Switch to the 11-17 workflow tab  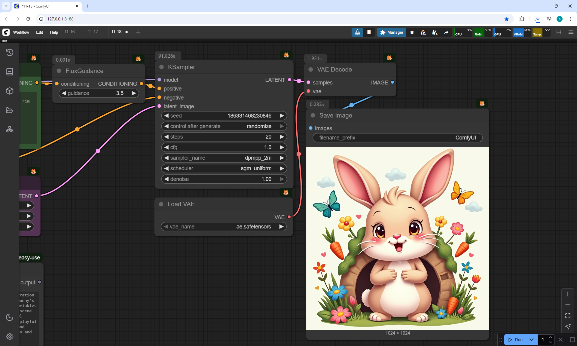point(93,32)
